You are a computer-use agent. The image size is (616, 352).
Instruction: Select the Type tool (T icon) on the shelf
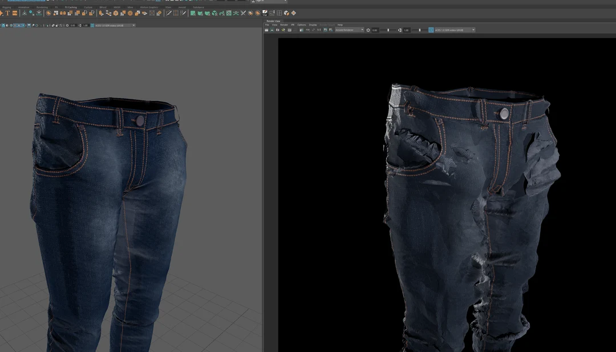8,13
